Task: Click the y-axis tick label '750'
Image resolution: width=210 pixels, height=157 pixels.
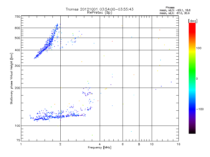Action: tap(17, 16)
